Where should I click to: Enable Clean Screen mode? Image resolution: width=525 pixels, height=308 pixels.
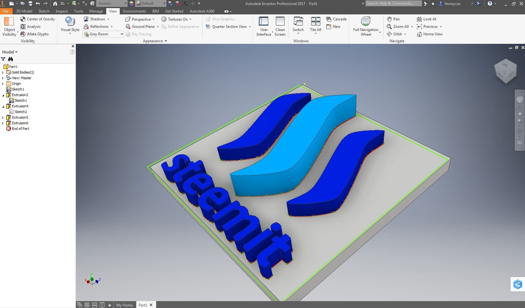[280, 27]
